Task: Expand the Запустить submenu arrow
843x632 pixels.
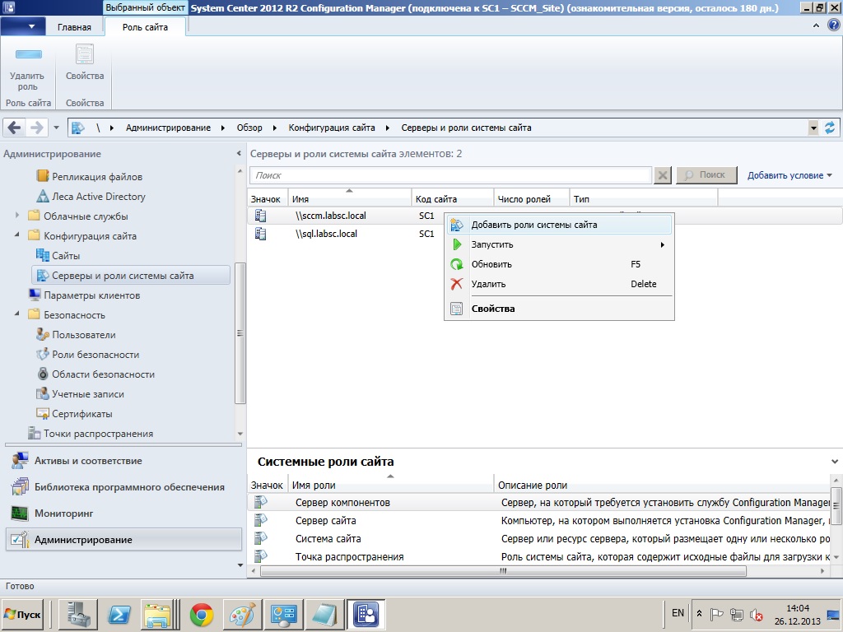Action: point(663,244)
